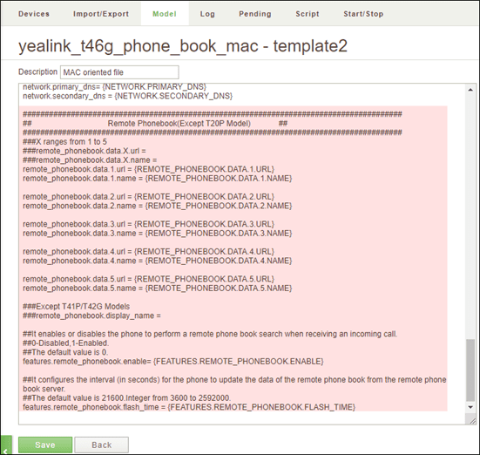Click the '###Except T41P/T42G Models' line
The image size is (480, 455).
coord(76,307)
